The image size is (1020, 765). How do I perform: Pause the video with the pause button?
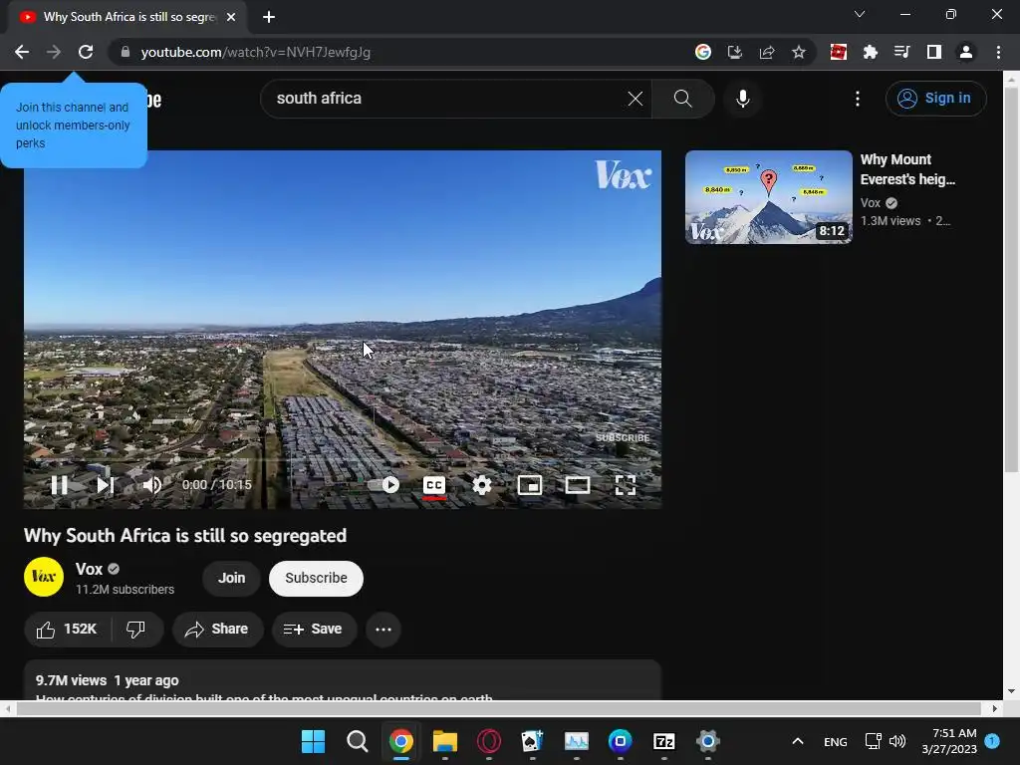[x=59, y=485]
